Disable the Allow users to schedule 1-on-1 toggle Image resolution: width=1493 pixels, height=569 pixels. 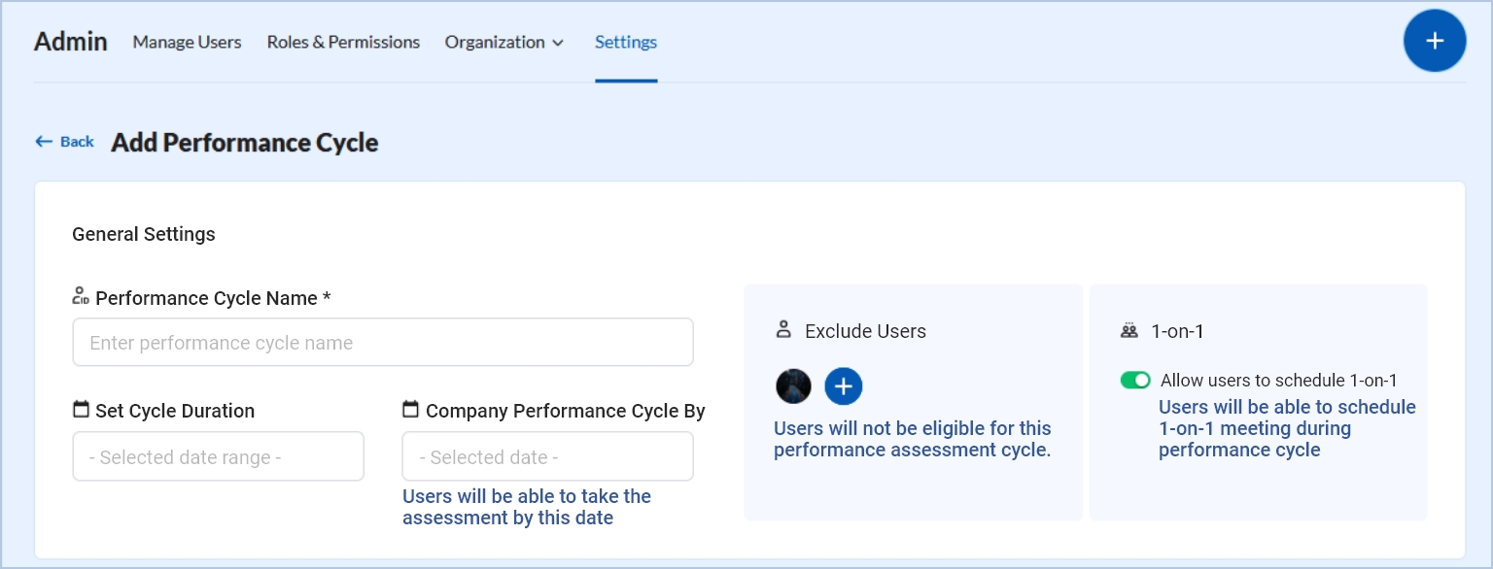click(1134, 381)
